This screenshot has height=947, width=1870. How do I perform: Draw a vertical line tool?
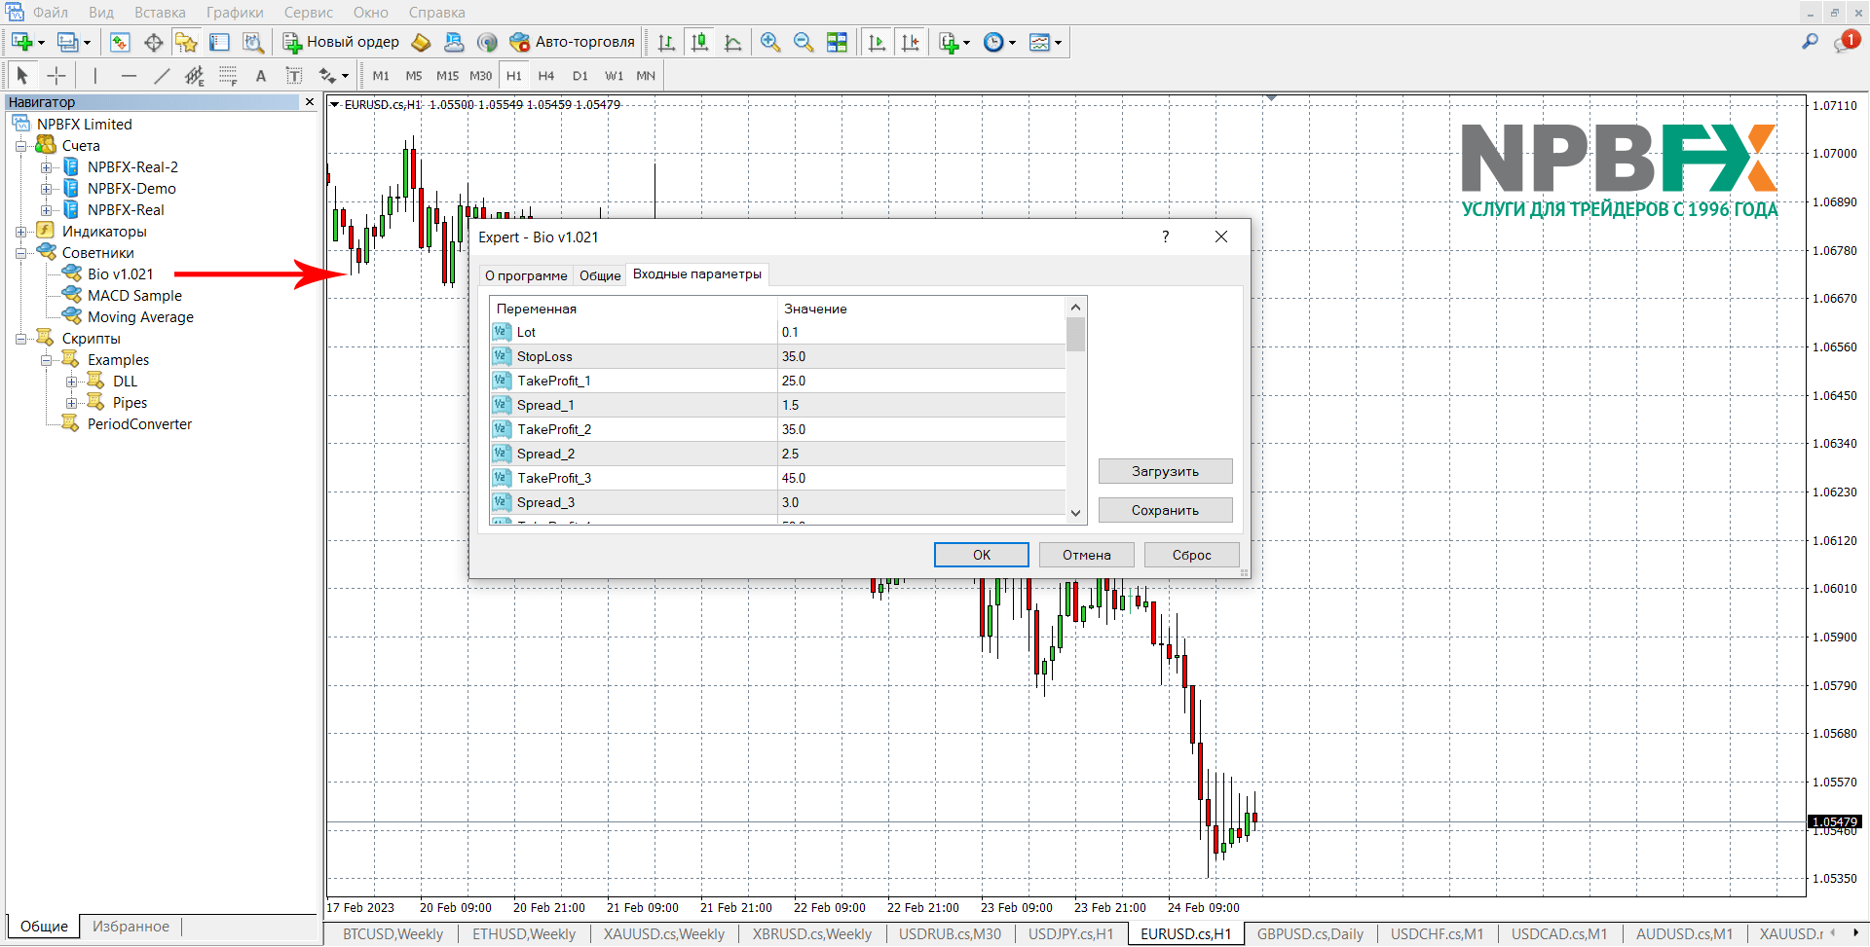tap(94, 75)
